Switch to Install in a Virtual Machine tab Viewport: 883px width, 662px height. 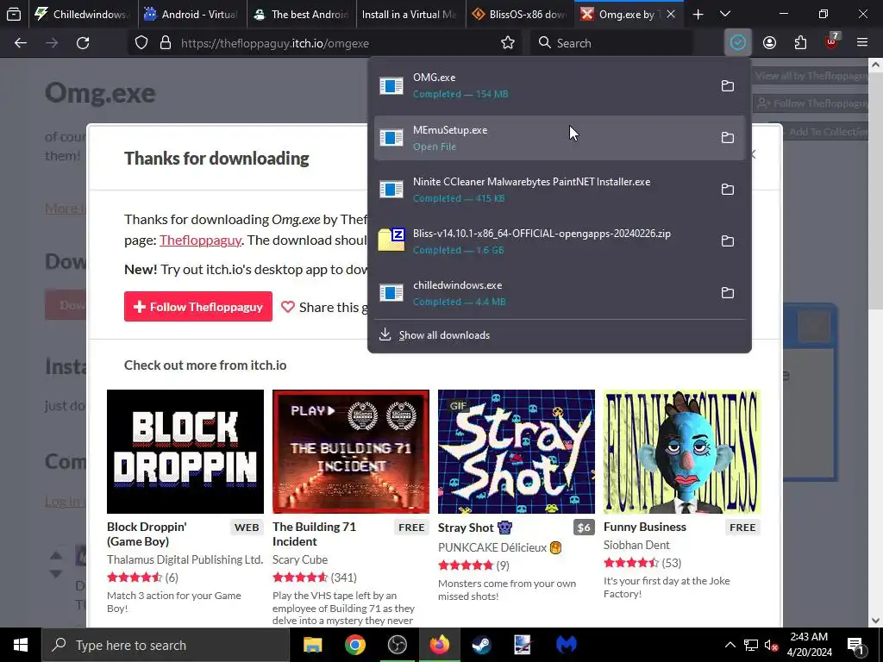pos(411,15)
